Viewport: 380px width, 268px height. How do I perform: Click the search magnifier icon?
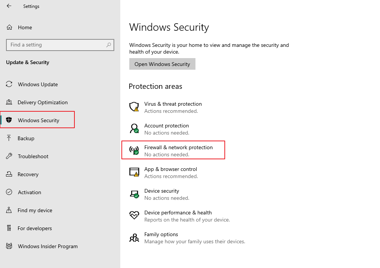click(x=109, y=45)
